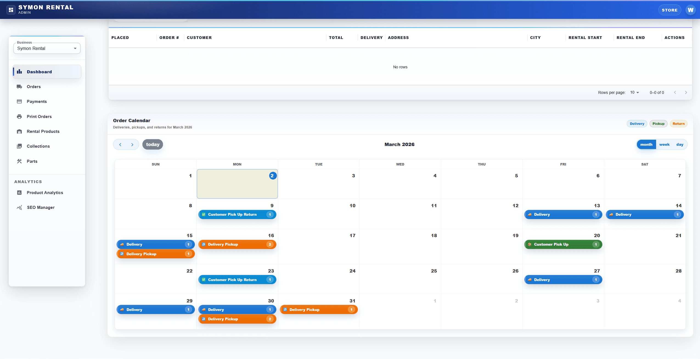The image size is (700, 359).
Task: Open Product Analytics under Analytics
Action: click(45, 192)
